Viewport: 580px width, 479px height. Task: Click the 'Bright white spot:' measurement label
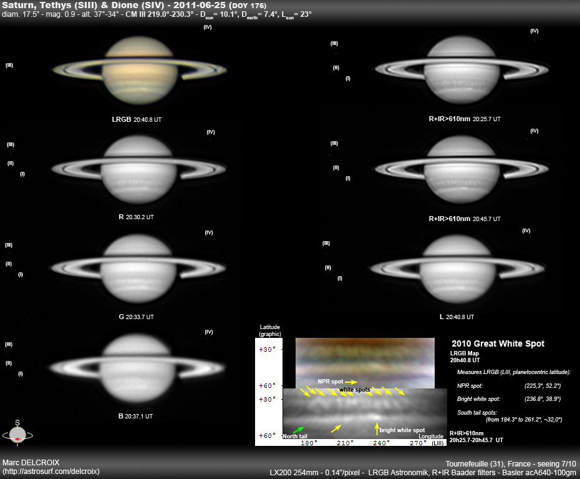point(478,399)
